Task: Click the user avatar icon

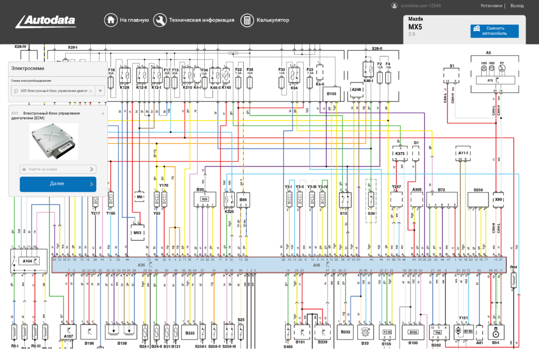Action: (x=394, y=6)
